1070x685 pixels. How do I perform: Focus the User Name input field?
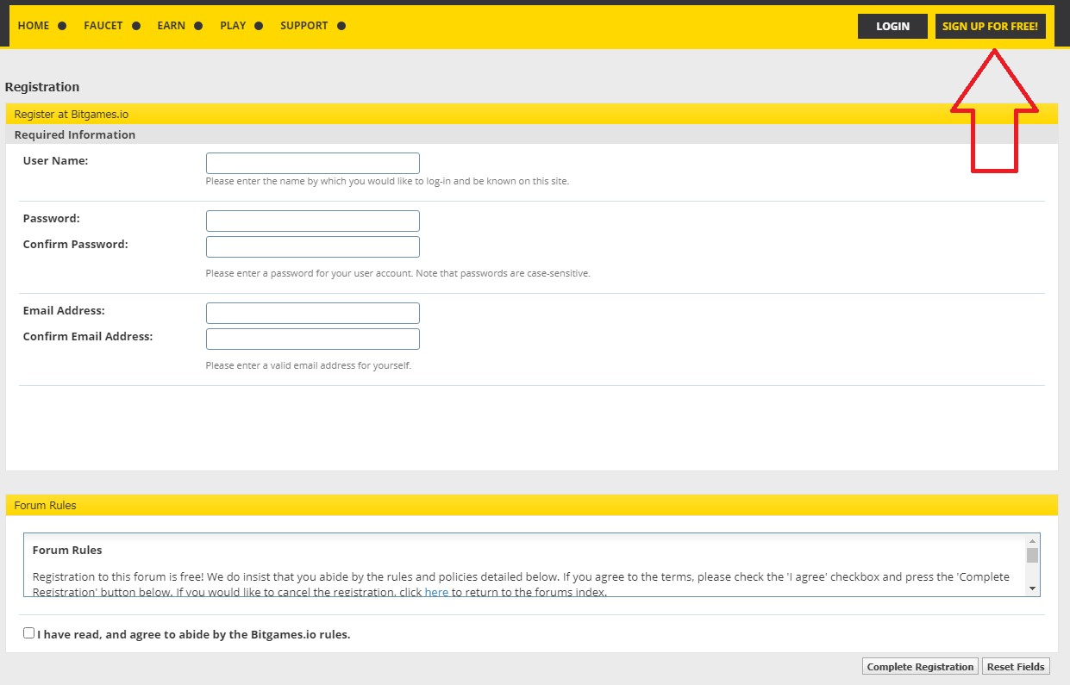313,164
